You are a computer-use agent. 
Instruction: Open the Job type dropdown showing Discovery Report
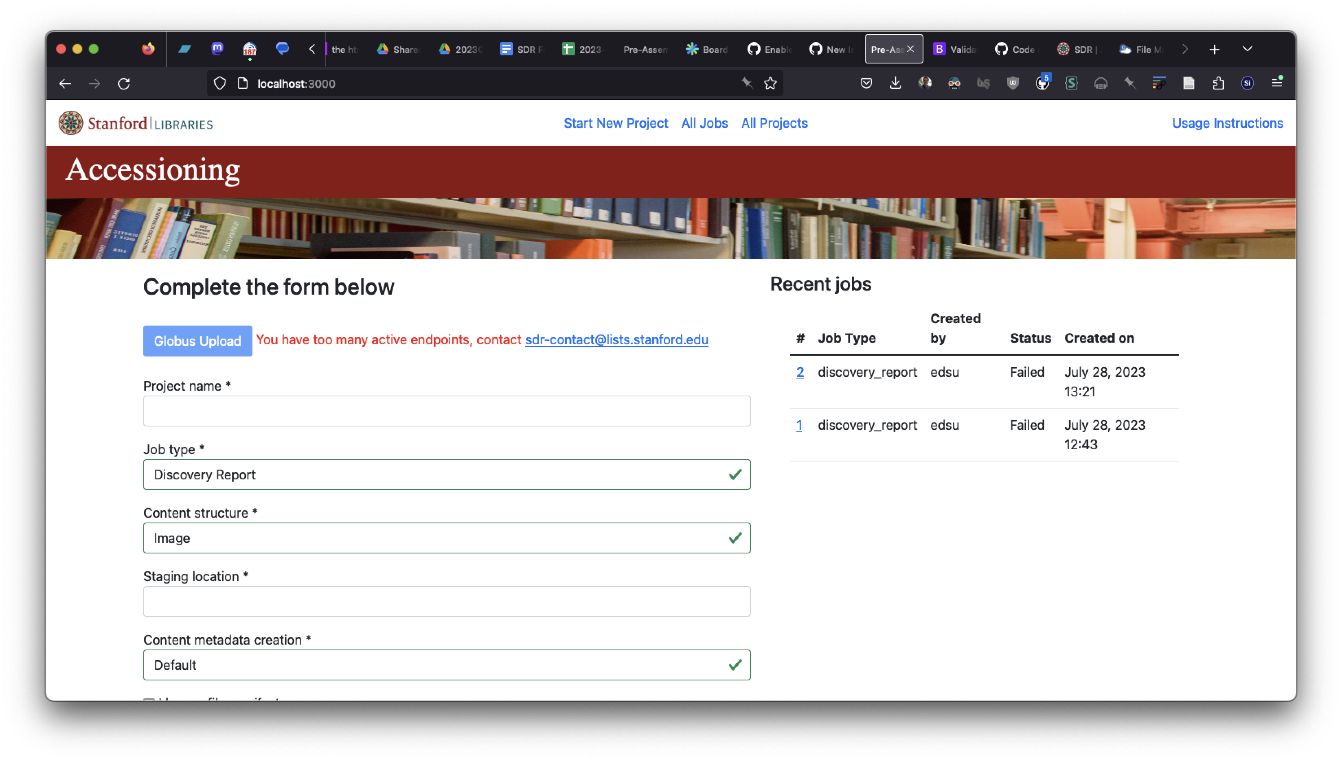coord(447,475)
